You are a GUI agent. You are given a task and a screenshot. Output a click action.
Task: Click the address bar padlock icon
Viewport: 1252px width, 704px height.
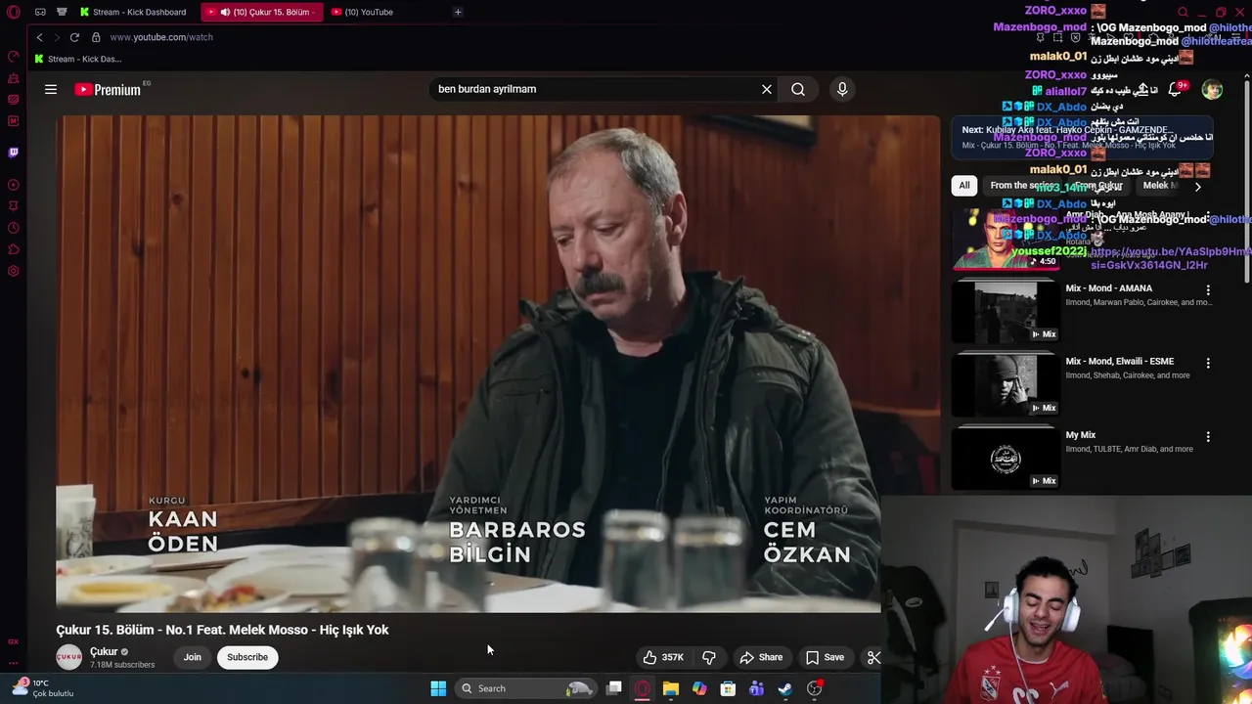(96, 37)
